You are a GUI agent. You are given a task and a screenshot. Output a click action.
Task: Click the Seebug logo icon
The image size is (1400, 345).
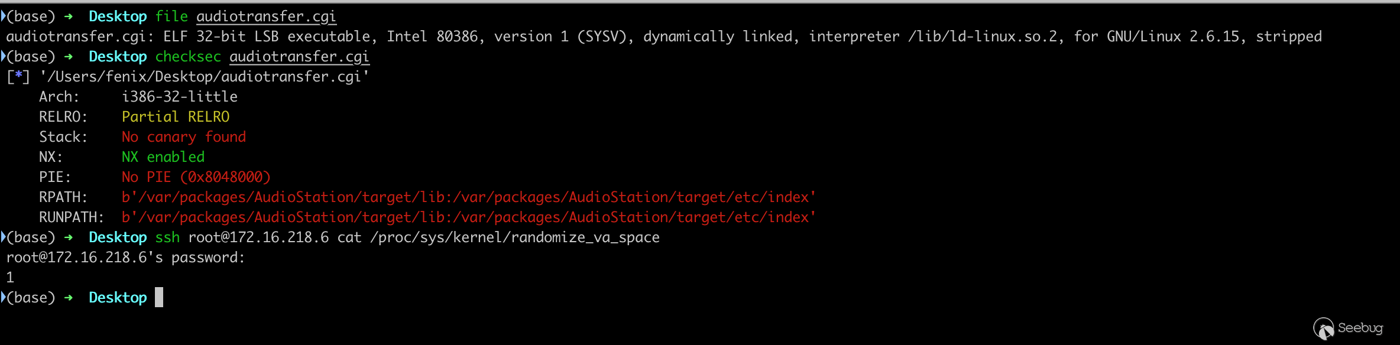point(1323,328)
